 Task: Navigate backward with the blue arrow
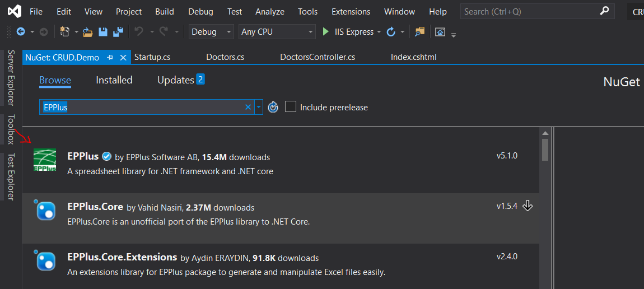(x=20, y=31)
